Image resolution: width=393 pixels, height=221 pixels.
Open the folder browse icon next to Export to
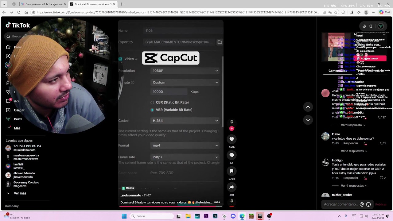220,42
